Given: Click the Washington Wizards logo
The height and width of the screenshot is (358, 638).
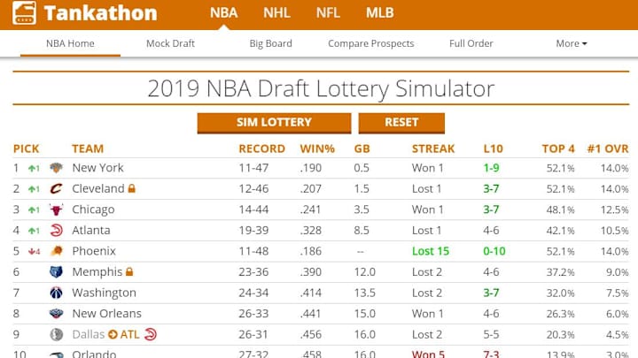Looking at the screenshot, I should pos(57,293).
